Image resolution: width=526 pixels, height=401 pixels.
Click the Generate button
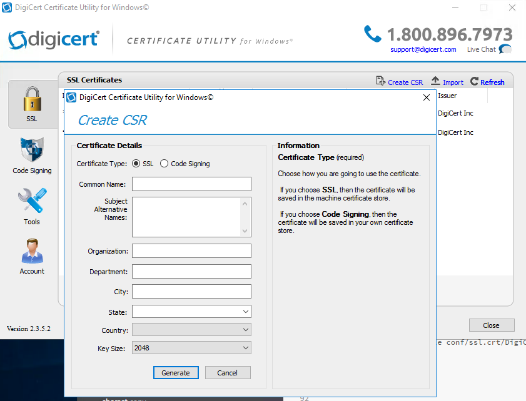[x=176, y=372]
